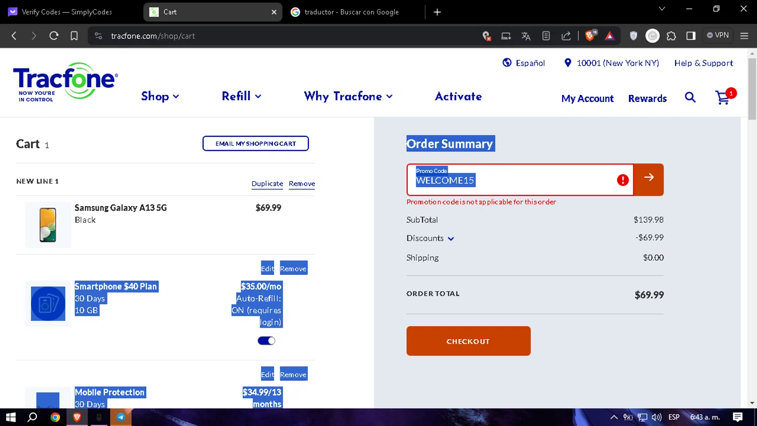Image resolution: width=757 pixels, height=426 pixels.
Task: Reload the Tracfone cart page
Action: click(x=54, y=36)
